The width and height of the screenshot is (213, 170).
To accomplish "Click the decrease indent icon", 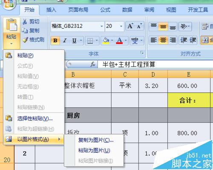I will 184,40.
